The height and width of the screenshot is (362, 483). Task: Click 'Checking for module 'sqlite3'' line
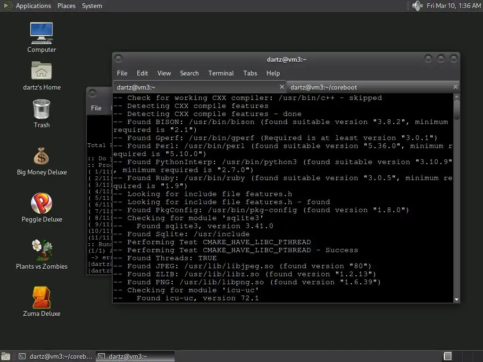pos(188,218)
